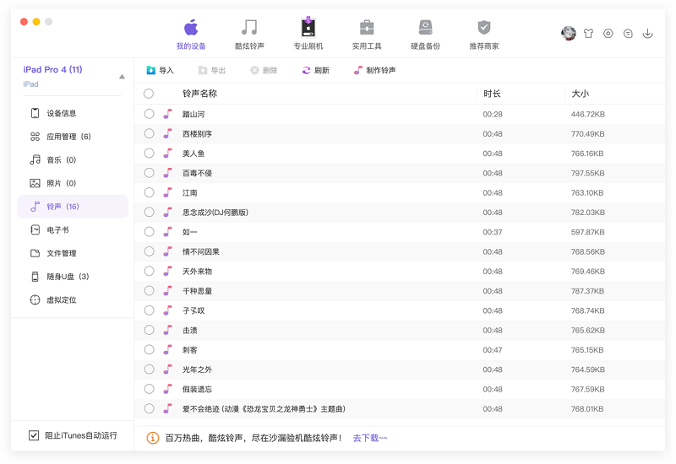The width and height of the screenshot is (676, 464).
Task: Sort by the 大小 size column header
Action: coord(580,94)
